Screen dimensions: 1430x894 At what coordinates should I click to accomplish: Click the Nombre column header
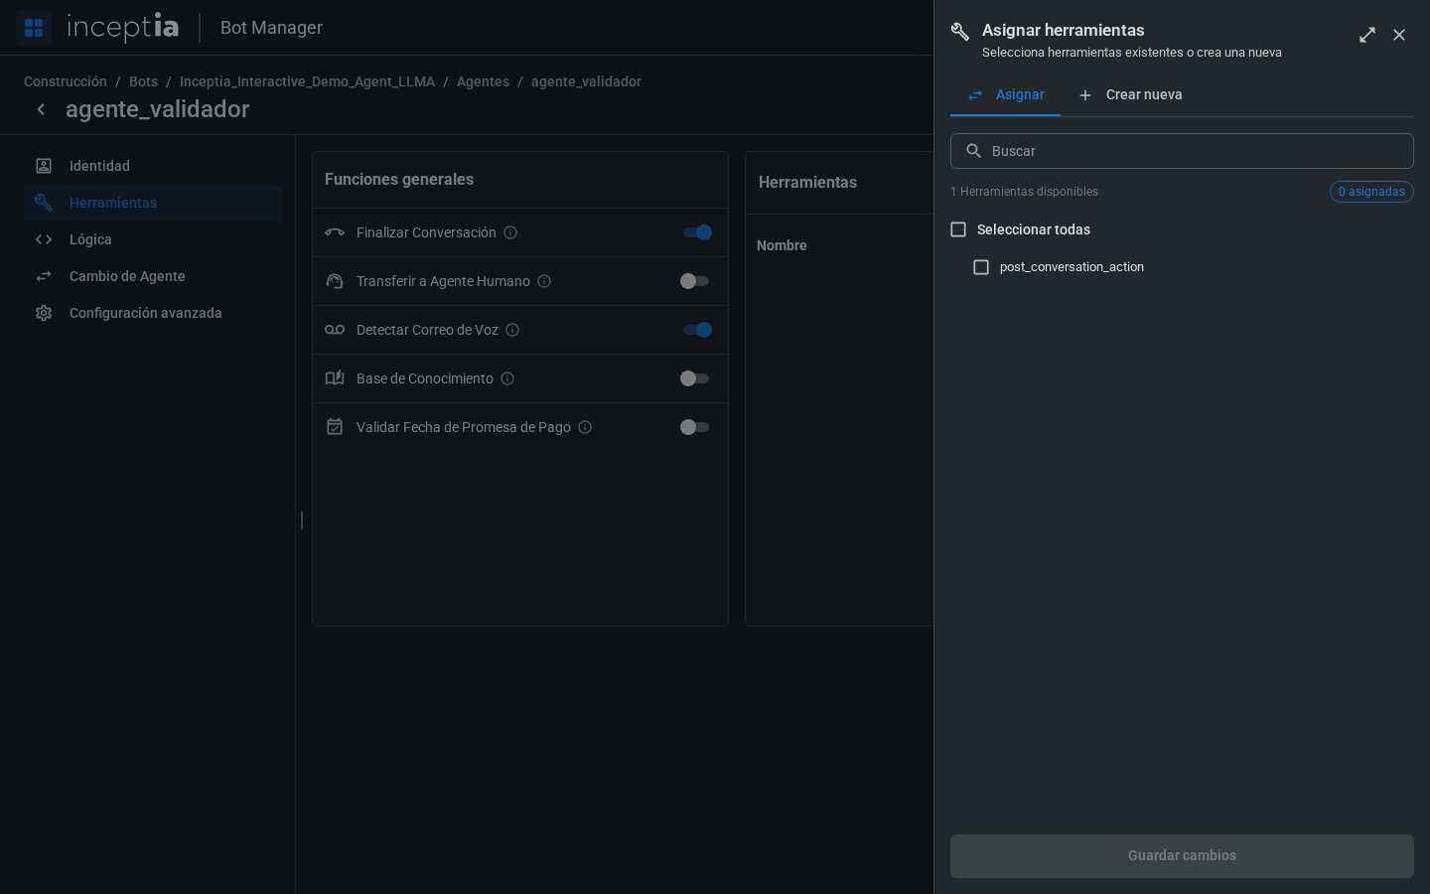[x=782, y=245]
